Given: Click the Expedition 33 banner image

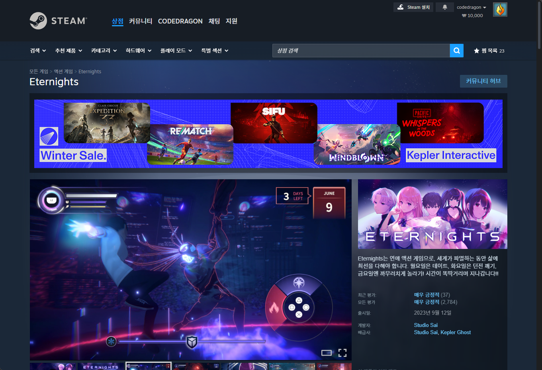Looking at the screenshot, I should pyautogui.click(x=107, y=123).
